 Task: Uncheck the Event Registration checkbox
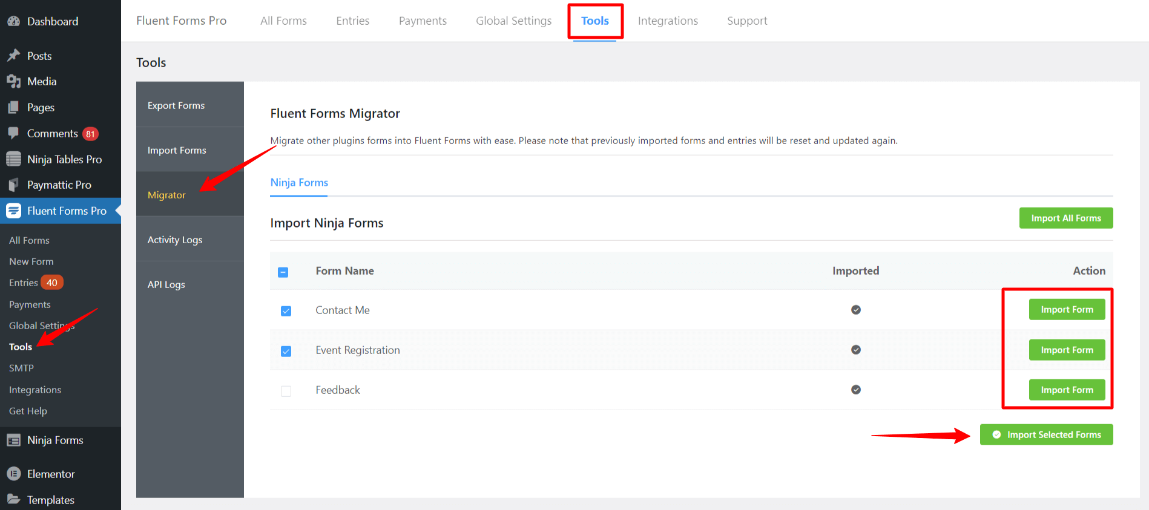point(286,351)
